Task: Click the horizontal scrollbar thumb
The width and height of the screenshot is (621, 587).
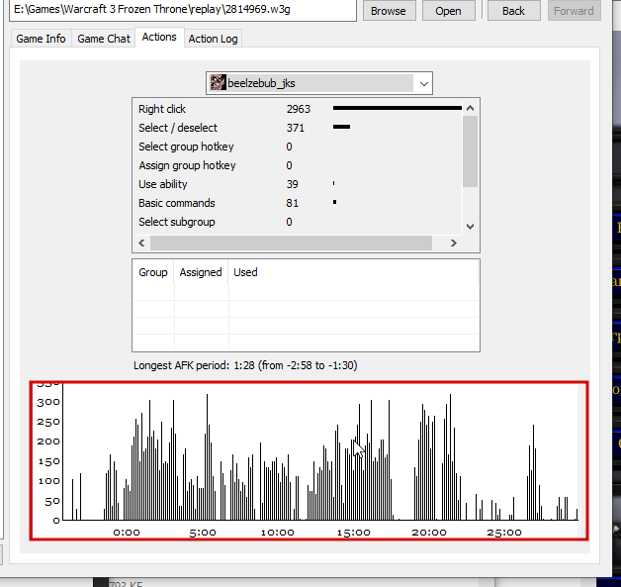Action: tap(291, 243)
